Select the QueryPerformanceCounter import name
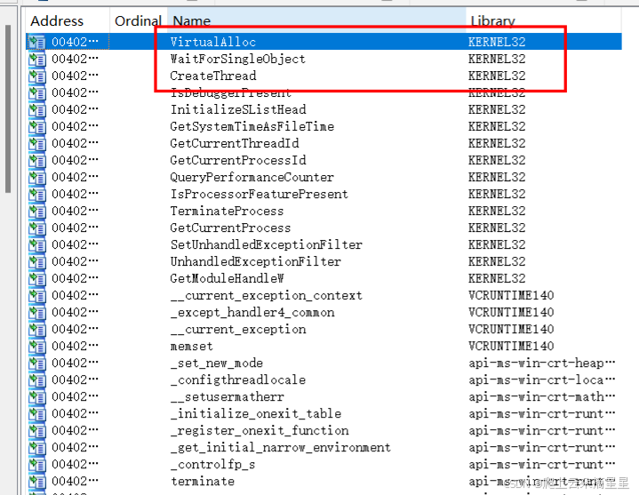This screenshot has height=495, width=639. point(252,177)
